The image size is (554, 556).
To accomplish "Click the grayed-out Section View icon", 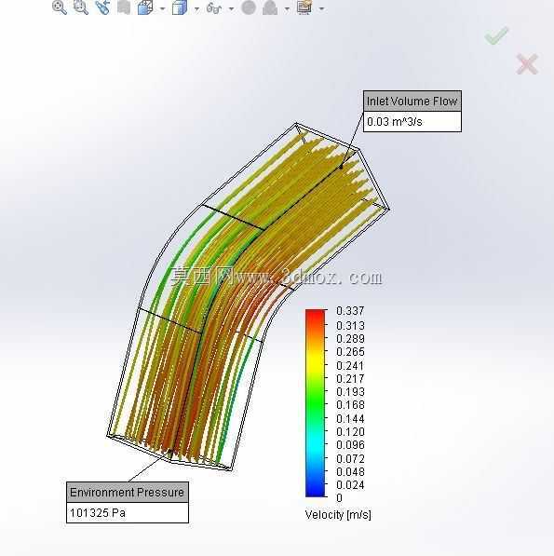I will (x=124, y=7).
